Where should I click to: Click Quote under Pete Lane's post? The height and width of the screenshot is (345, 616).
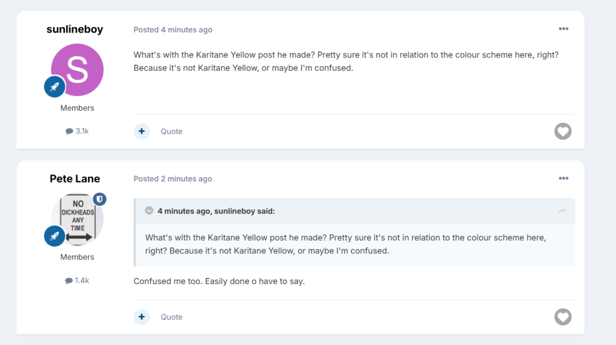tap(171, 317)
